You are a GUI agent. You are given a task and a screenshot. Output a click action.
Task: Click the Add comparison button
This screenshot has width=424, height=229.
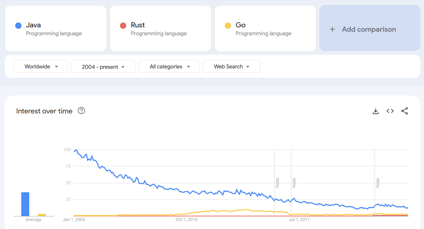pos(369,30)
